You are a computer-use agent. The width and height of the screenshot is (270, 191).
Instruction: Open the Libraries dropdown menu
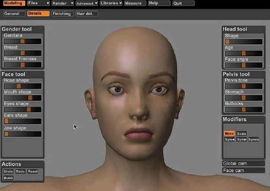(111, 3)
